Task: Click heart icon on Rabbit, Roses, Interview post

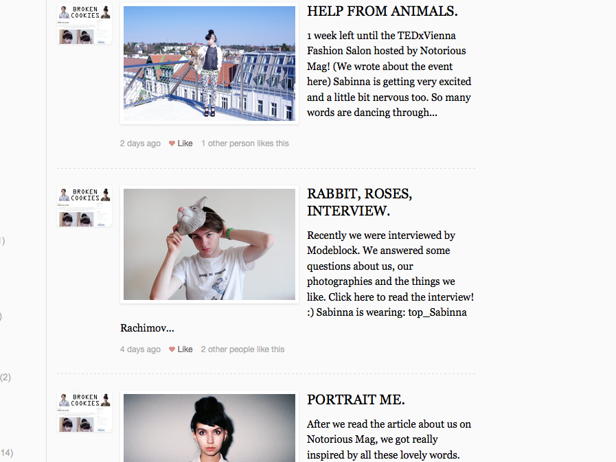Action: (172, 349)
